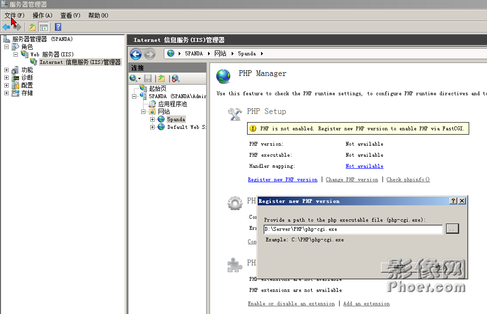Screen dimensions: 487x314
Task: Collapse the 角色 tree node
Action: [x=7, y=47]
